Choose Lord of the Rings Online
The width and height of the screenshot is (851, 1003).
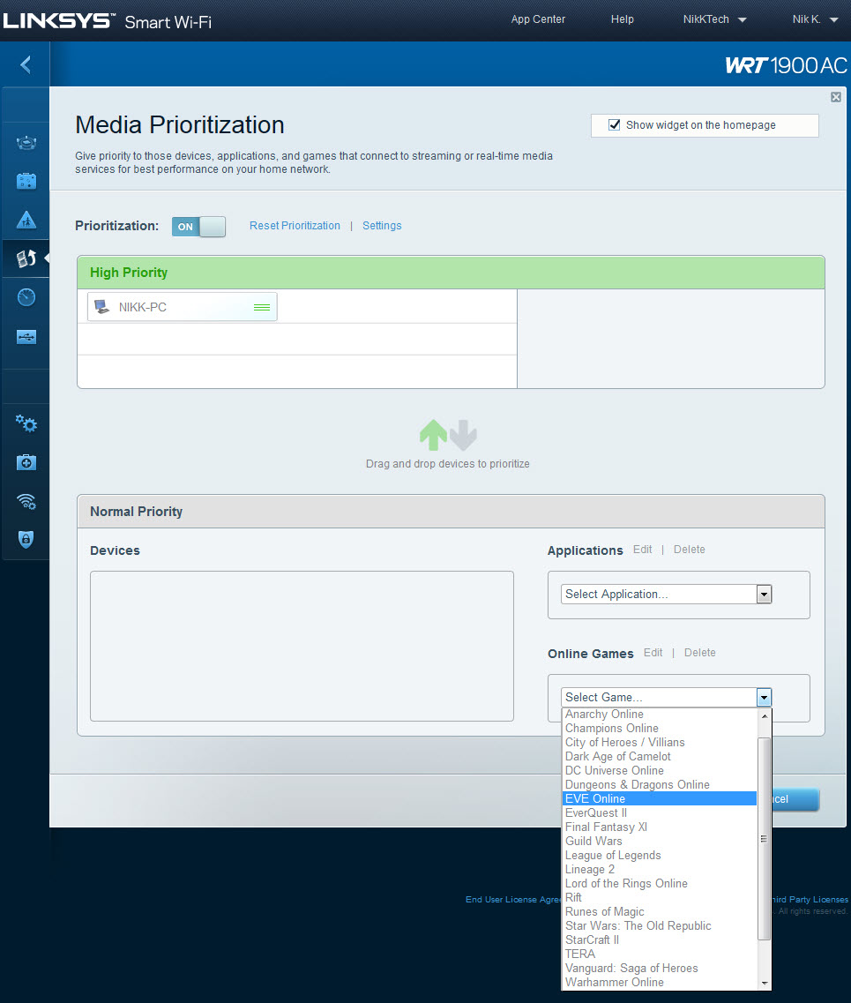659,883
